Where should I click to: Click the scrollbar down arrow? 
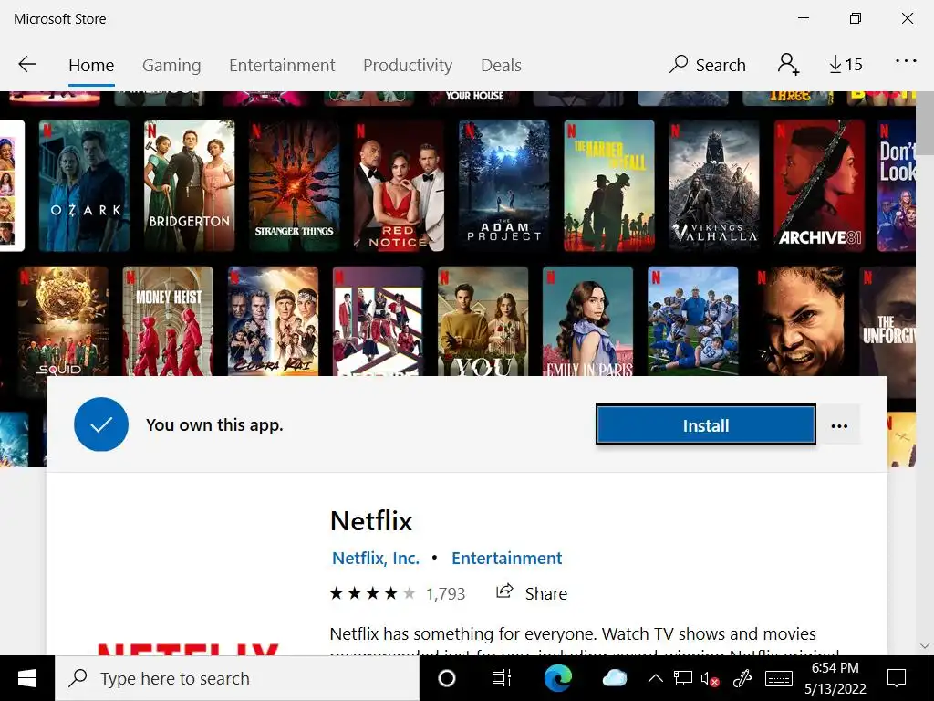tap(925, 646)
